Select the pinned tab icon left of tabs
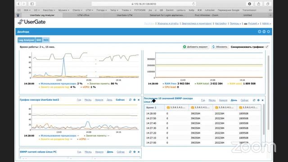The height and width of the screenshot is (162, 288). (18, 15)
